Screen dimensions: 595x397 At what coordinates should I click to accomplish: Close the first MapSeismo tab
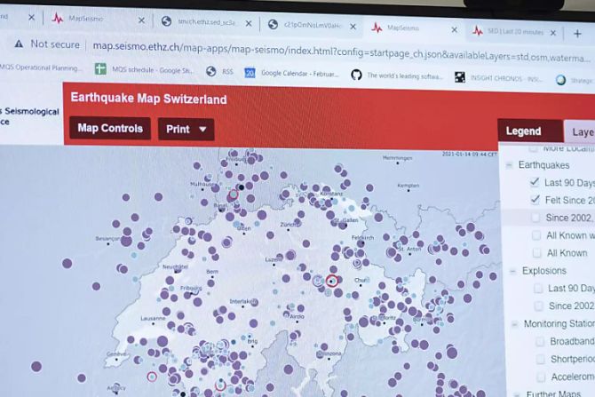(141, 20)
